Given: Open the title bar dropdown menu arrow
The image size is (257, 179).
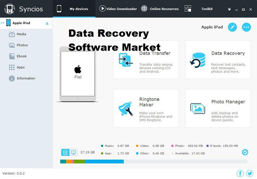Looking at the screenshot, I should (230, 9).
